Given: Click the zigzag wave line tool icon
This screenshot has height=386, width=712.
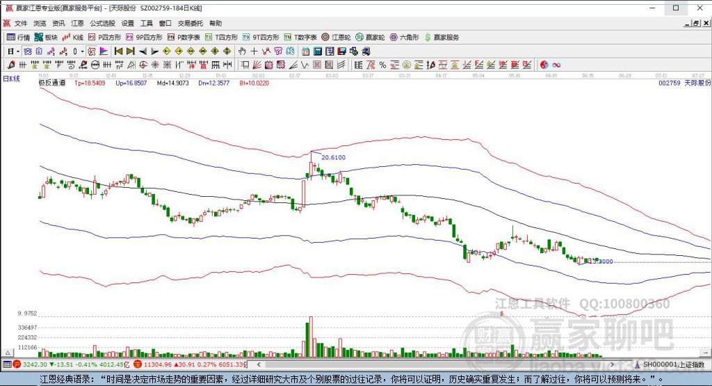Looking at the screenshot, I should [x=305, y=65].
